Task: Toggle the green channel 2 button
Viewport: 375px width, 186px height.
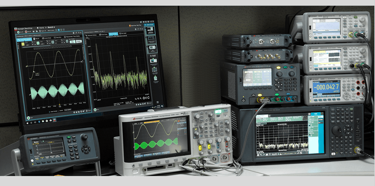Action: pyautogui.click(x=38, y=43)
